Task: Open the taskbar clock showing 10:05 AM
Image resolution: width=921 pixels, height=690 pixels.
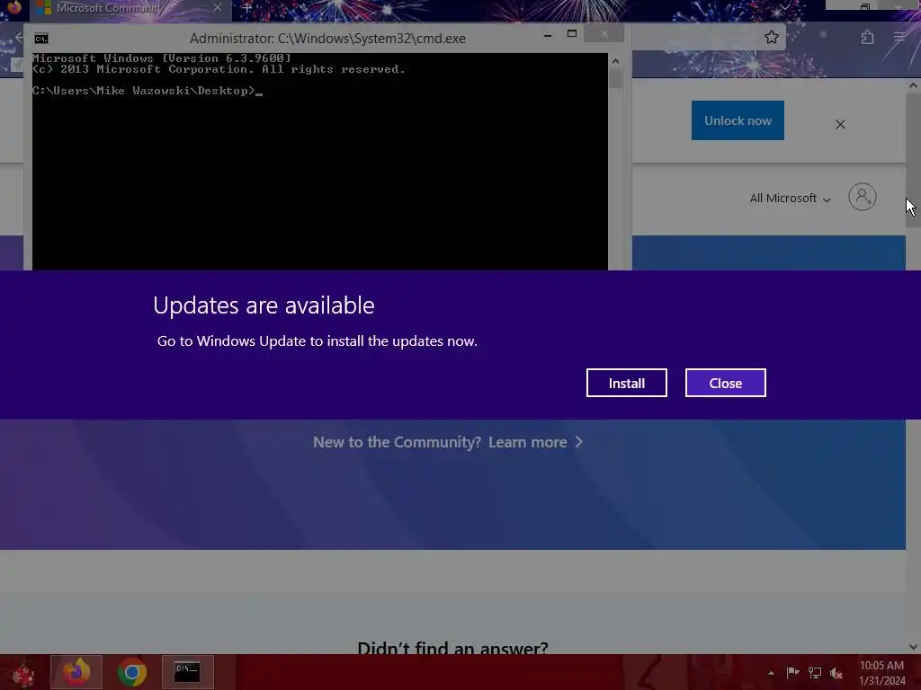Action: pos(881,673)
